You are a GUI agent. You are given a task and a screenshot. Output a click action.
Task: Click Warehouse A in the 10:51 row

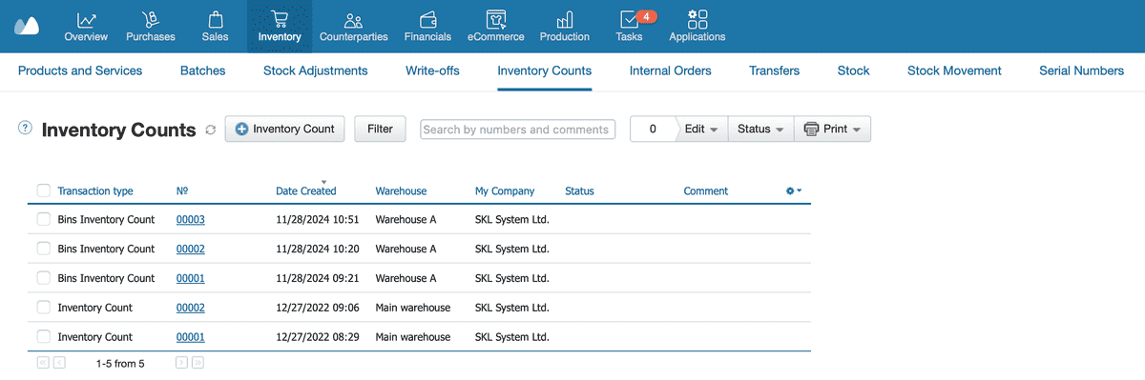point(406,219)
